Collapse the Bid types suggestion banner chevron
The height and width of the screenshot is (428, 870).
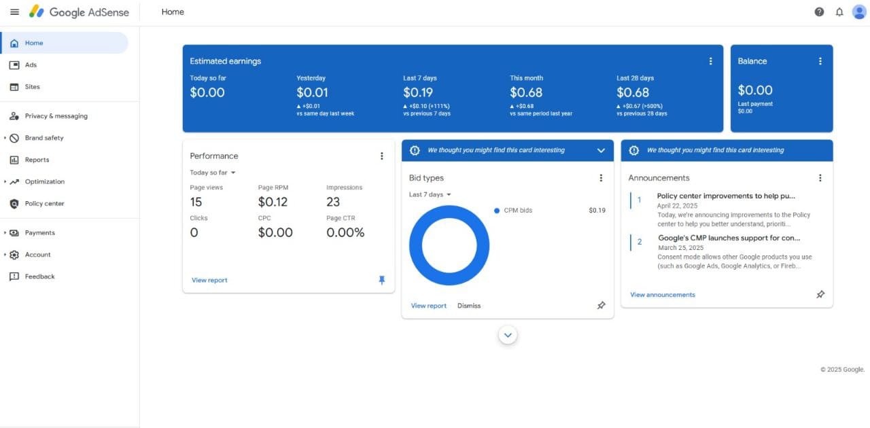[x=601, y=151]
